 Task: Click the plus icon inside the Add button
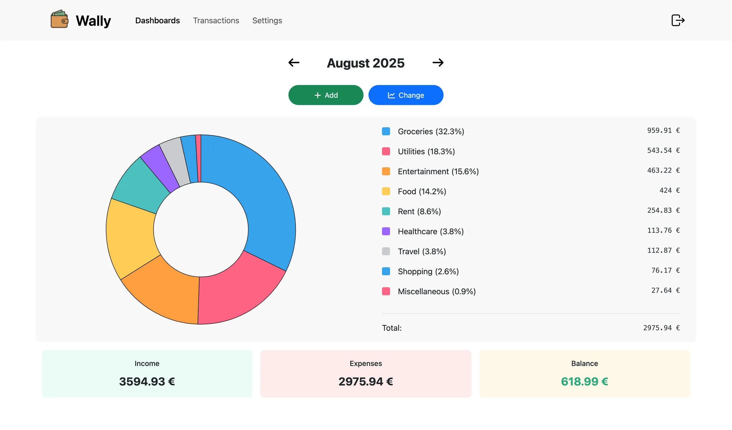[x=318, y=95]
